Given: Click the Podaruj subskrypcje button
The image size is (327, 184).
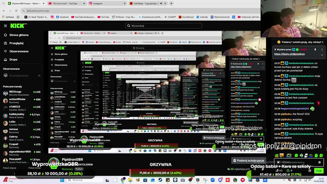Looking at the screenshot, I should point(249,160).
